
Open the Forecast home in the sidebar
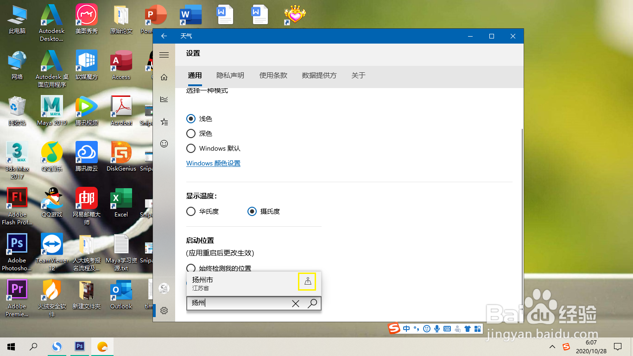pos(164,77)
